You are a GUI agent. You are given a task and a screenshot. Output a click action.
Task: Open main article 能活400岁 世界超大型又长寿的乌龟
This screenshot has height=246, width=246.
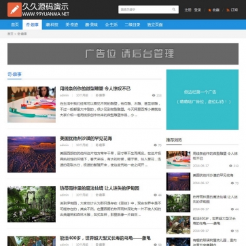pyautogui.click(x=105, y=238)
